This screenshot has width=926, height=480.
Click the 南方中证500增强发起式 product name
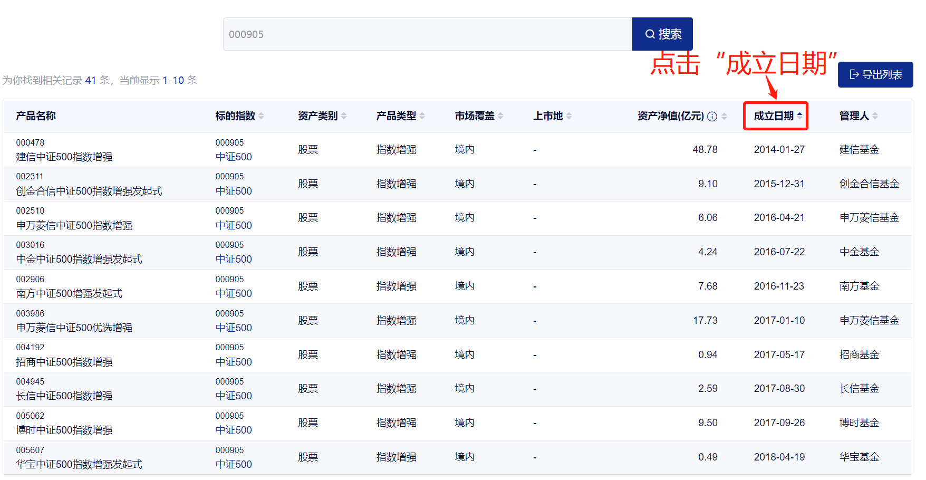[69, 293]
